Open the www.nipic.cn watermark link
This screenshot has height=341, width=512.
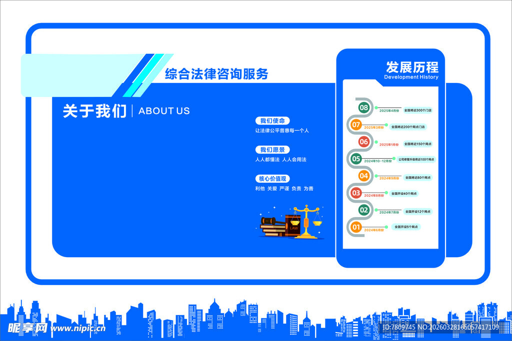[x=77, y=328]
